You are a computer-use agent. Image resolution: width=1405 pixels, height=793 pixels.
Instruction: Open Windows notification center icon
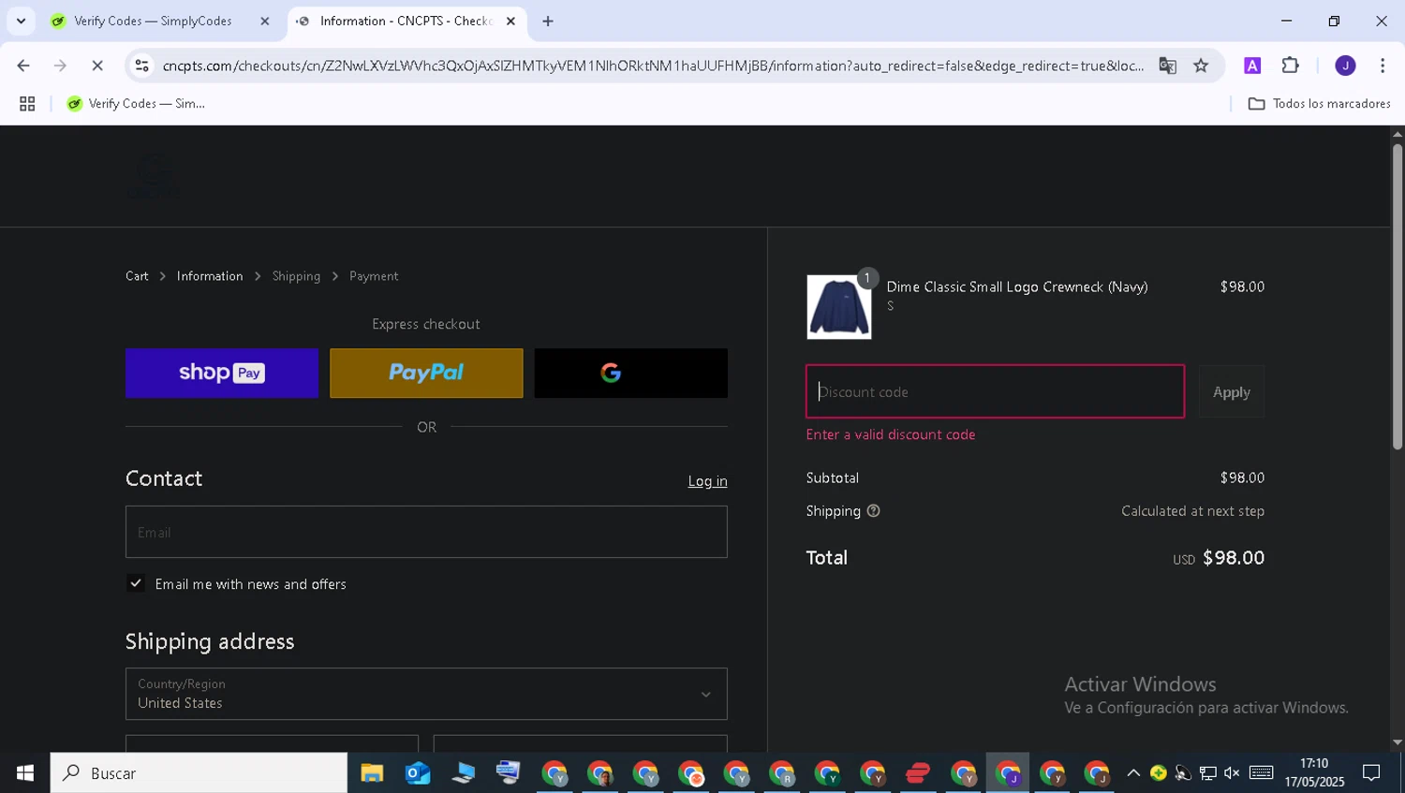[1372, 773]
